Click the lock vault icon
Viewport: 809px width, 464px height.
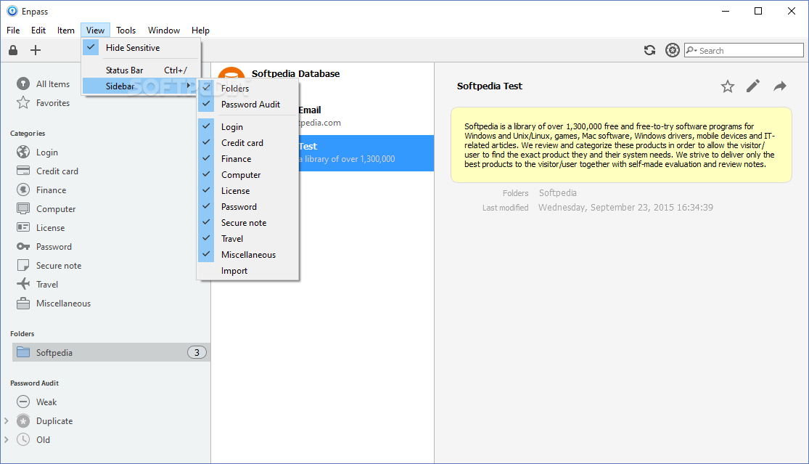13,50
